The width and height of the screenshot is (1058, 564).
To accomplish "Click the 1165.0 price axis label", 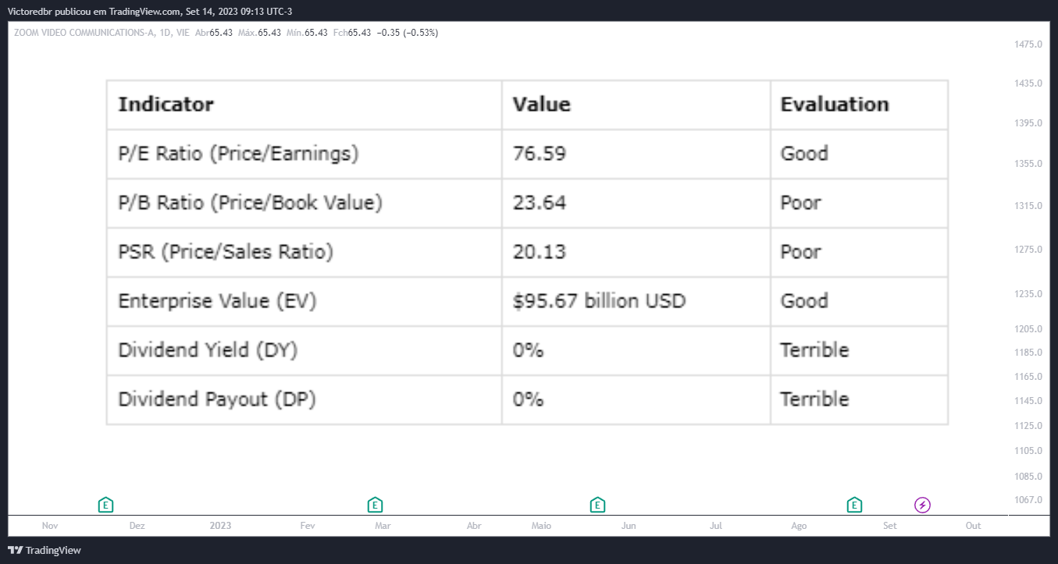I will point(1028,377).
